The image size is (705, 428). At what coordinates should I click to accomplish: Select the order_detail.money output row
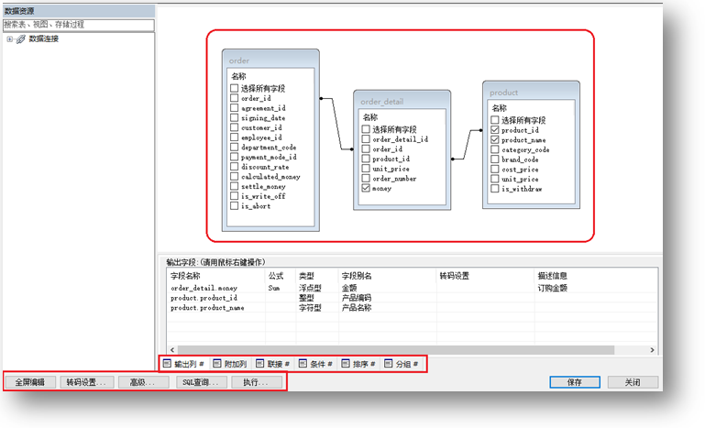[x=204, y=287]
